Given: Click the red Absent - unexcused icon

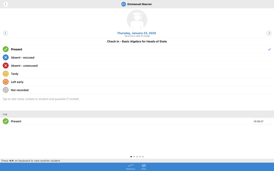Looking at the screenshot, I should [5, 66].
